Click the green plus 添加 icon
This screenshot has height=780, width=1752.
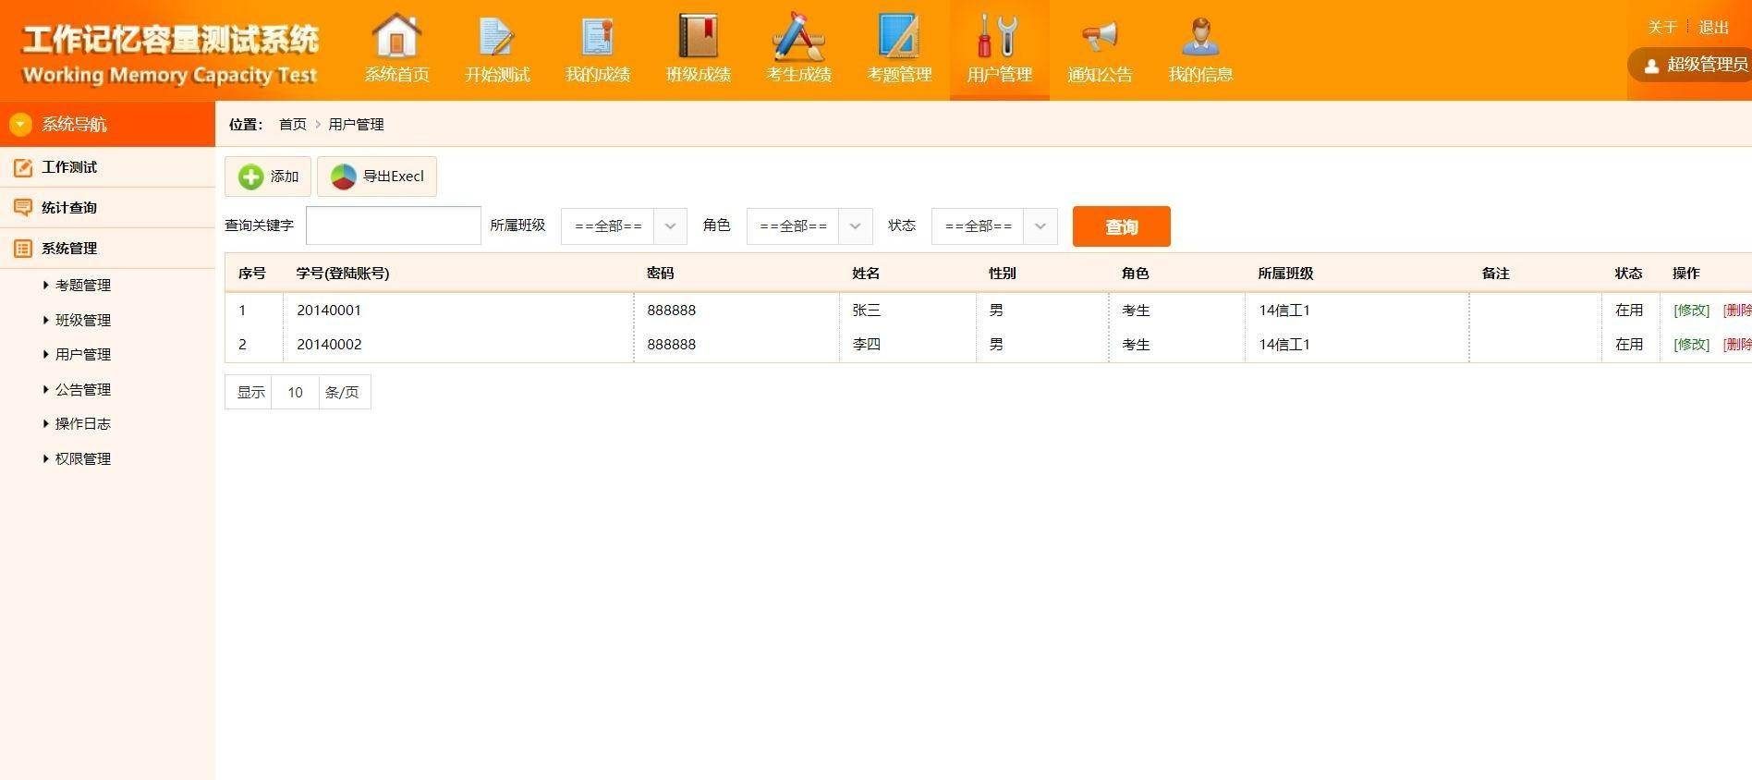point(250,177)
